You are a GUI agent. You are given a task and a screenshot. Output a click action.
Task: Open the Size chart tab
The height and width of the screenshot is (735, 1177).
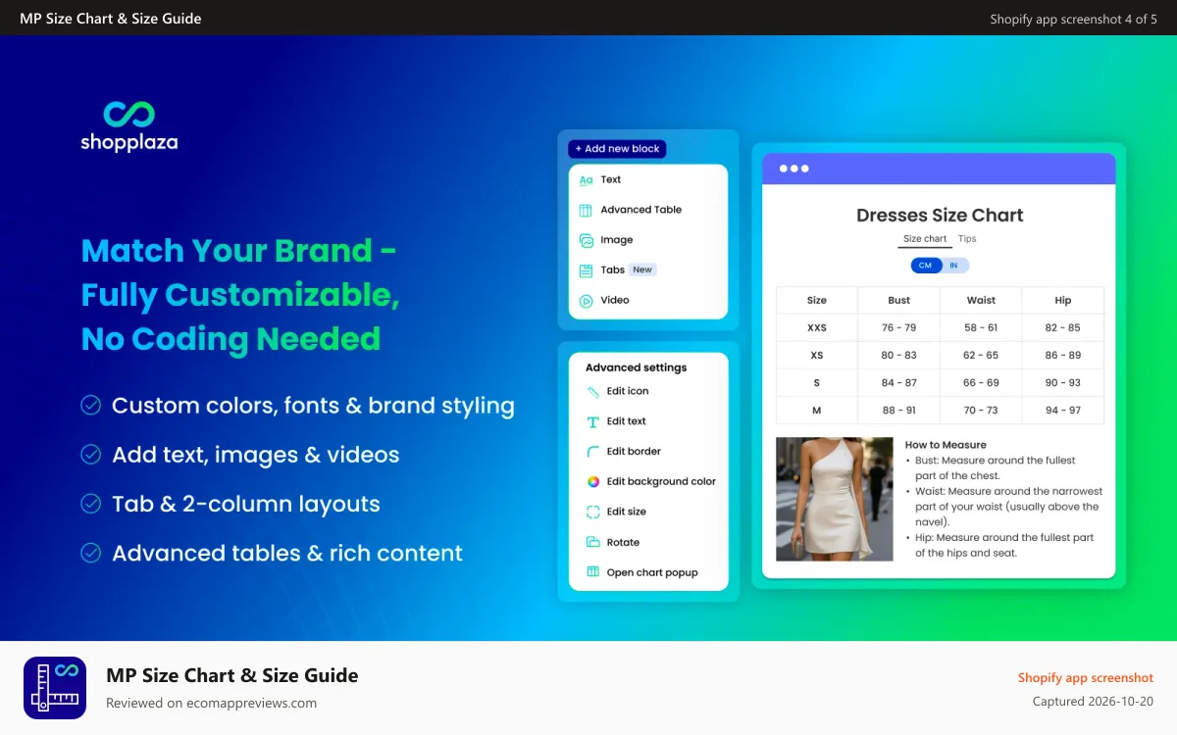click(x=925, y=239)
